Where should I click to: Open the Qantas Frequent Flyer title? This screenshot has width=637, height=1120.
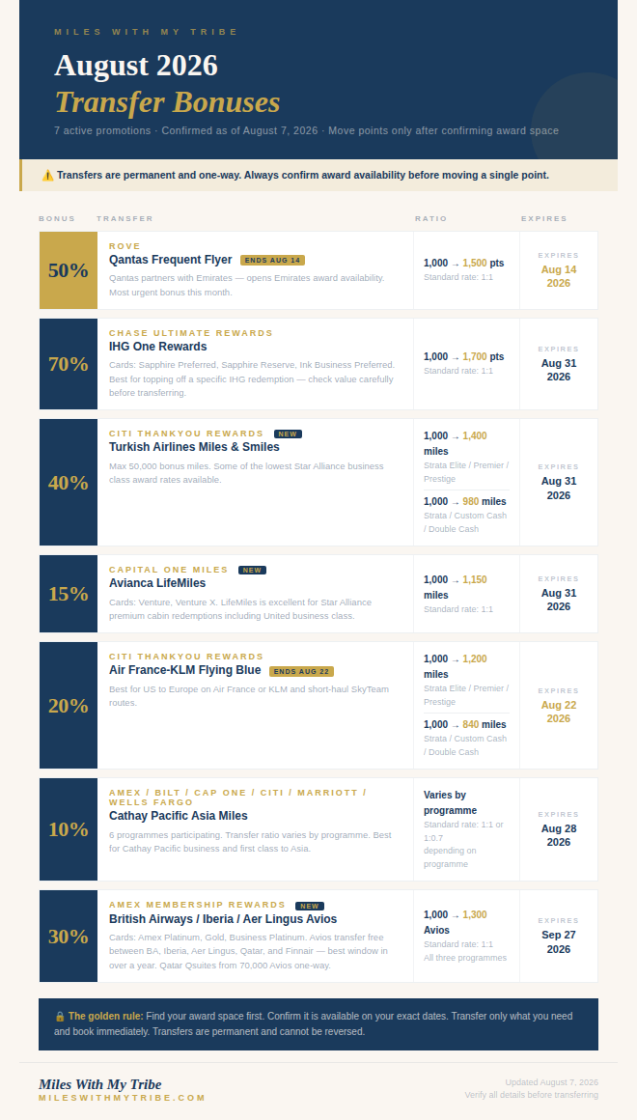[x=171, y=260]
